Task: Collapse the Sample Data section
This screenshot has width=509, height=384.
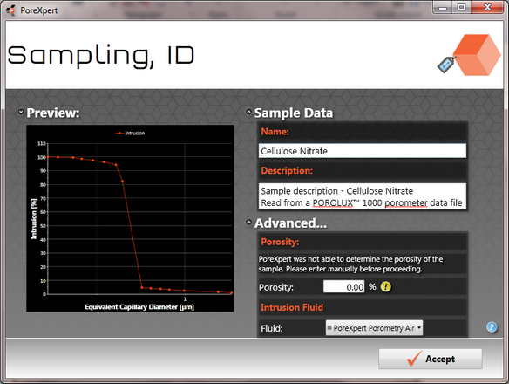Action: point(248,113)
